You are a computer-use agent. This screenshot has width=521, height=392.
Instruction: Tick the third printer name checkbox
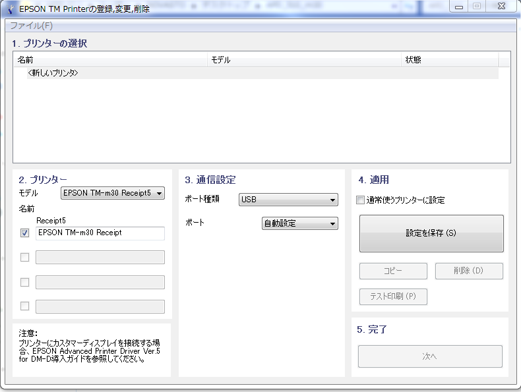pos(24,282)
